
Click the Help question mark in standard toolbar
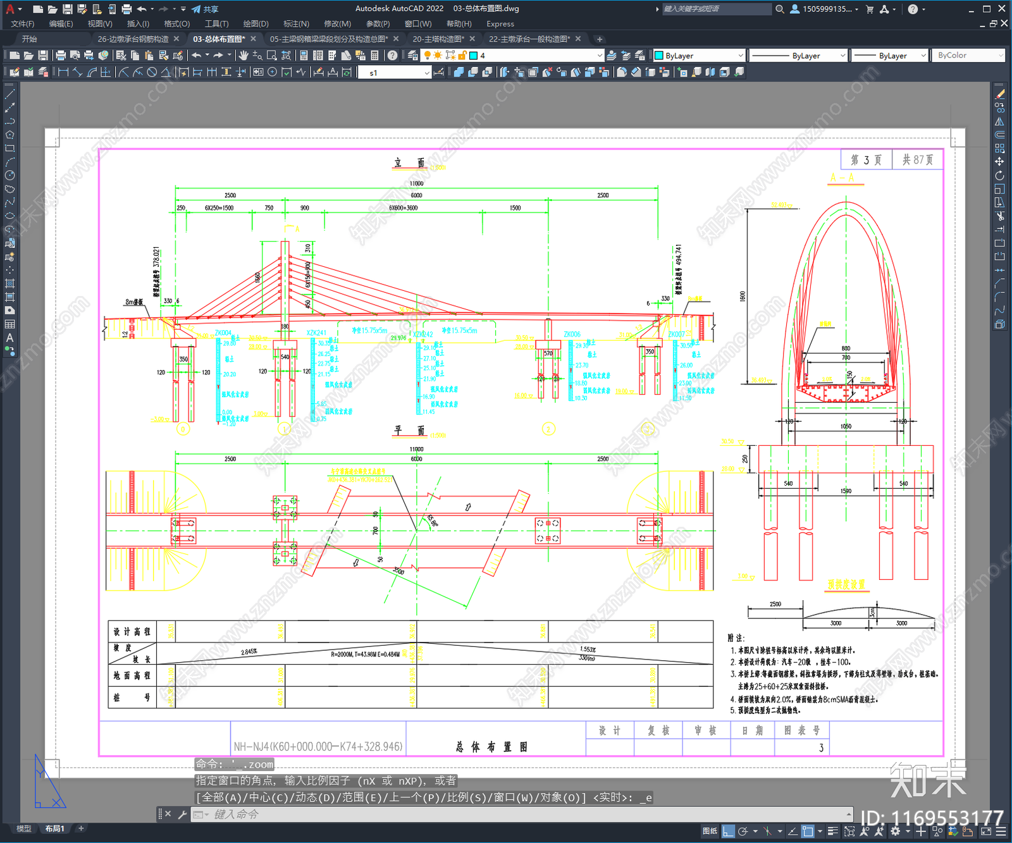pyautogui.click(x=392, y=56)
